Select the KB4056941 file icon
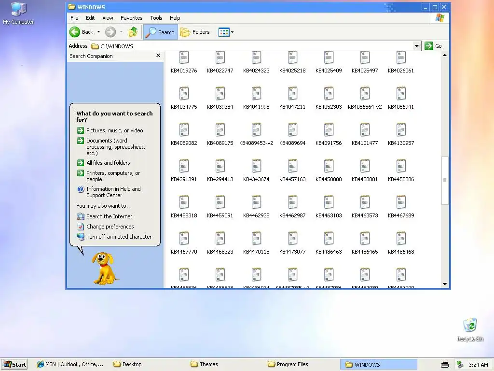Viewport: 494px width, 371px height. [x=401, y=93]
